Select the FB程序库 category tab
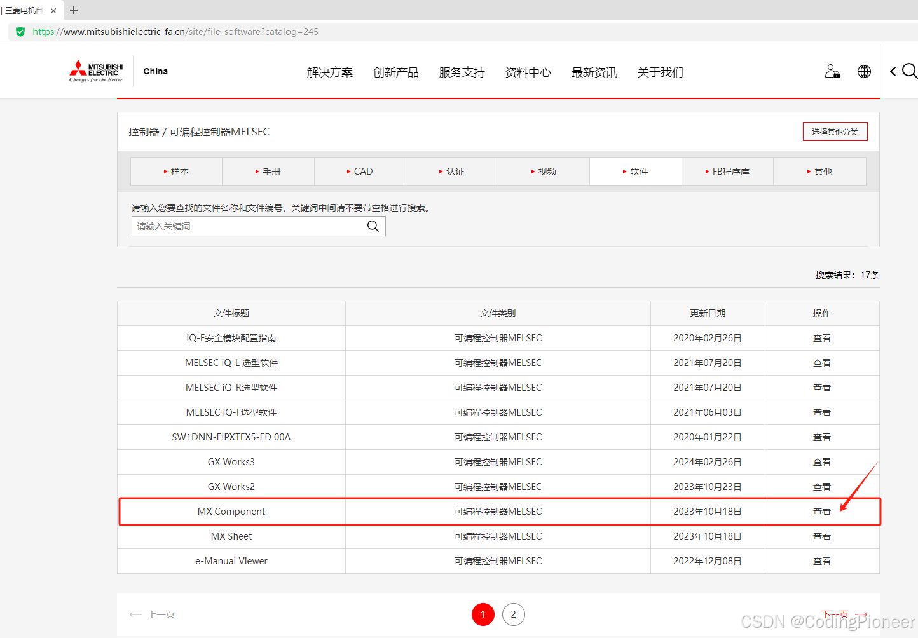 [727, 171]
